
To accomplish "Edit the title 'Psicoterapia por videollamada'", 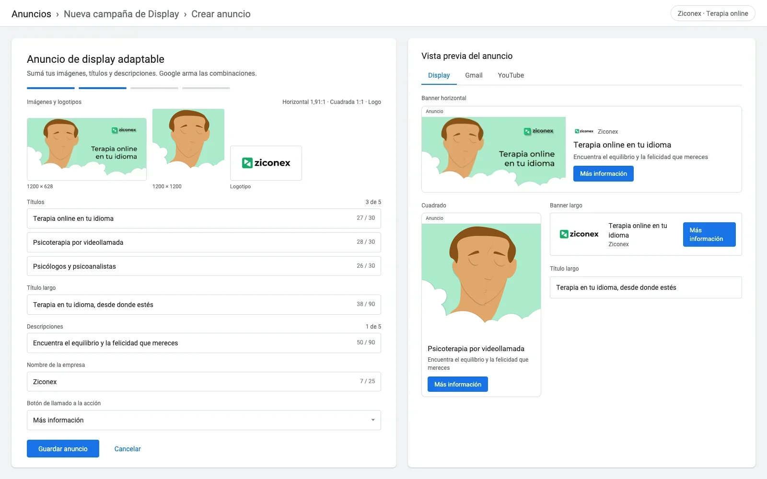I will pyautogui.click(x=204, y=242).
